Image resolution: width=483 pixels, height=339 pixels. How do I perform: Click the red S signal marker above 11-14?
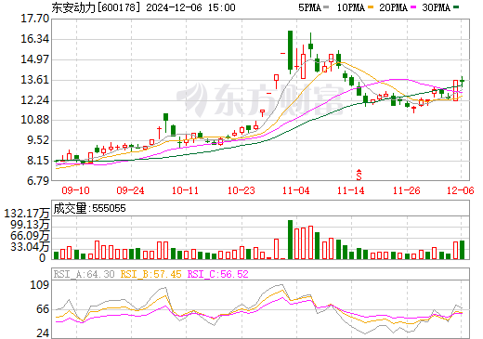(x=359, y=175)
